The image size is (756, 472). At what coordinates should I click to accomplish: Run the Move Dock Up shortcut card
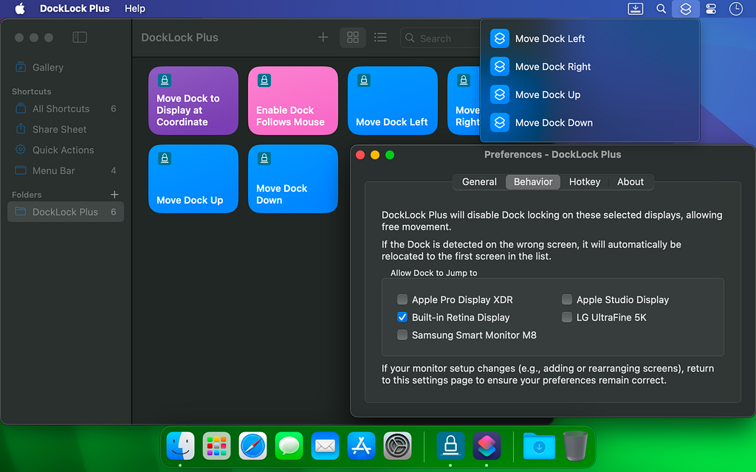[193, 178]
